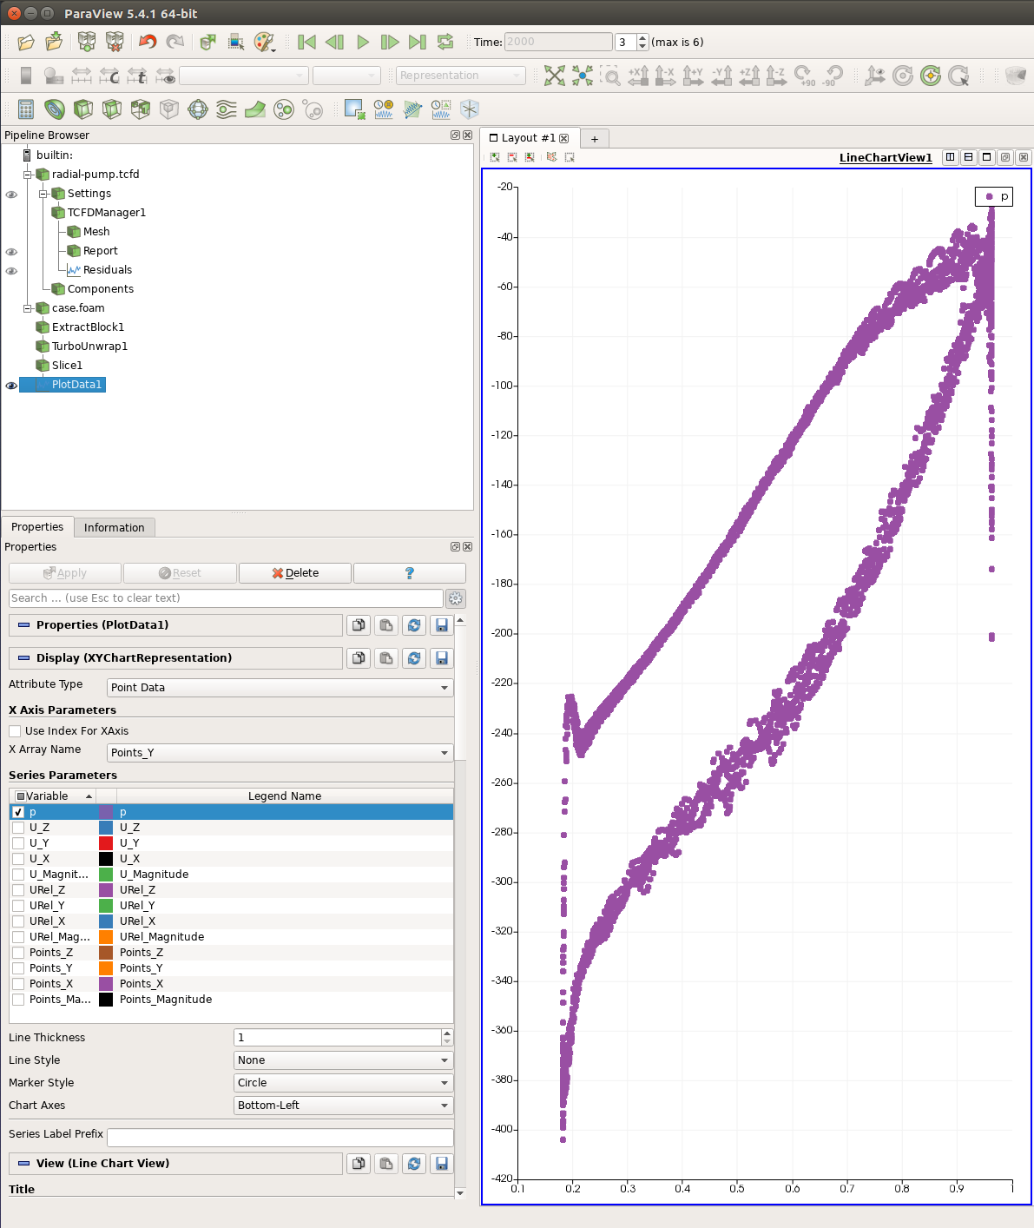Click the U_Y red color swatch

(x=106, y=843)
